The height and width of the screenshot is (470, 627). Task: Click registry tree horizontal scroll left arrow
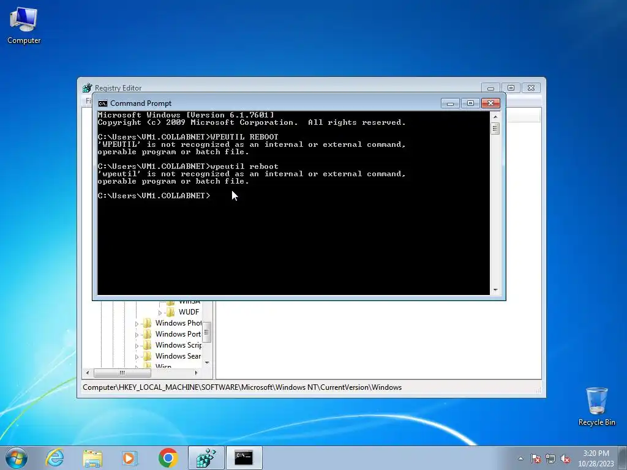[88, 373]
